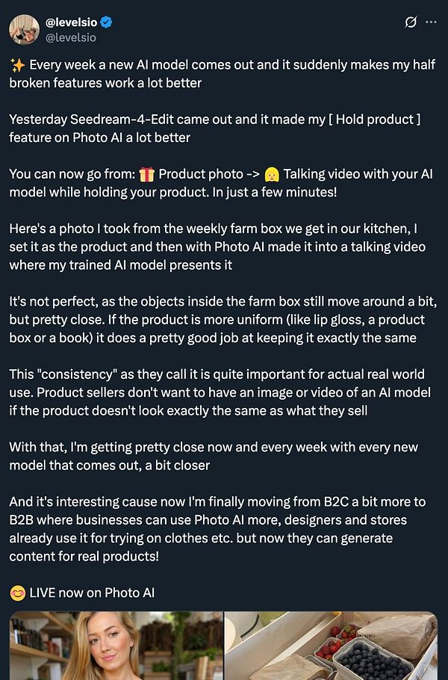Image resolution: width=448 pixels, height=680 pixels.
Task: Open the farm box berries image
Action: click(x=332, y=646)
